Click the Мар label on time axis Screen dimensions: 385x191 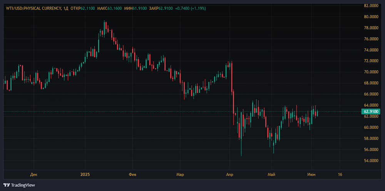[180, 174]
